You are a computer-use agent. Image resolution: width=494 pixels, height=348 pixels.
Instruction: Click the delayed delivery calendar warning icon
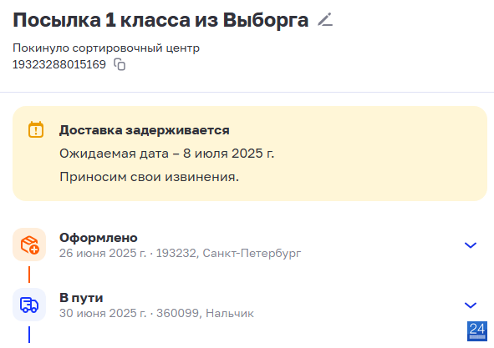[36, 129]
